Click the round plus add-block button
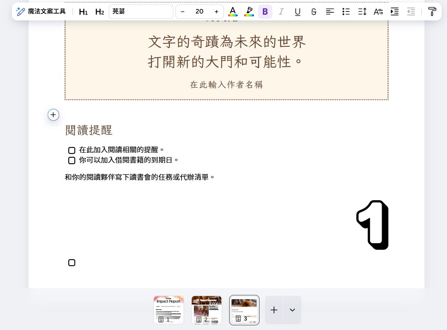This screenshot has width=447, height=330. click(x=53, y=115)
